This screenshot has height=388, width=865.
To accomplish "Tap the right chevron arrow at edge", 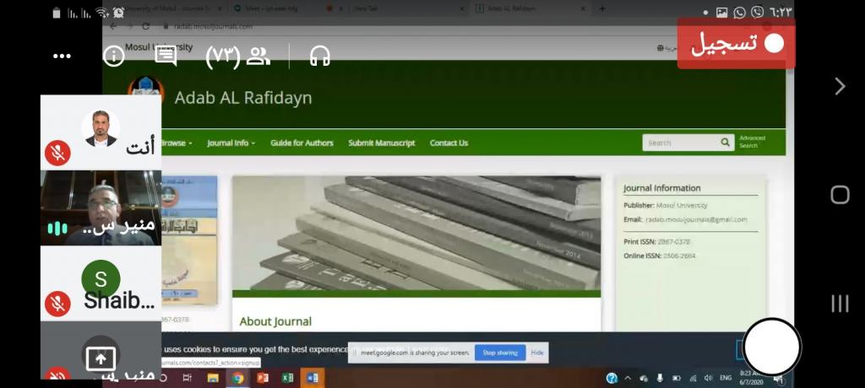I will pyautogui.click(x=840, y=86).
